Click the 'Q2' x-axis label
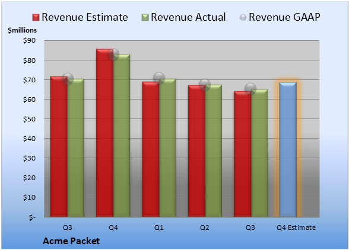349x250 pixels. tap(205, 227)
